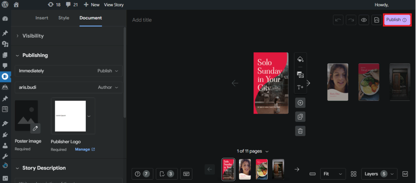Click the Add title field
Viewport: 416px width, 183px height.
pos(142,20)
